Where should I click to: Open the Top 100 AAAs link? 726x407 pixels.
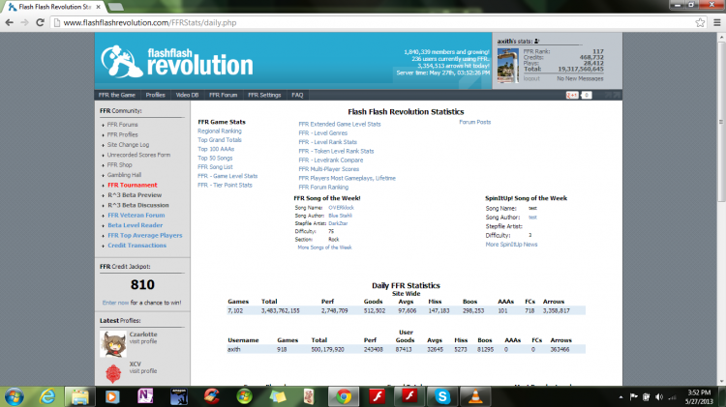[217, 149]
